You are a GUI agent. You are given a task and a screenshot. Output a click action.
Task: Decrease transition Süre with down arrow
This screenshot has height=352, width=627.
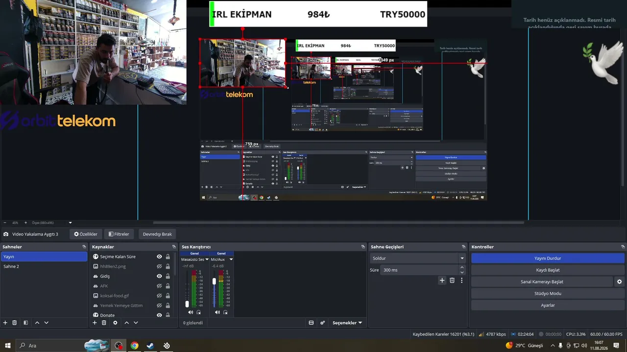pyautogui.click(x=462, y=272)
